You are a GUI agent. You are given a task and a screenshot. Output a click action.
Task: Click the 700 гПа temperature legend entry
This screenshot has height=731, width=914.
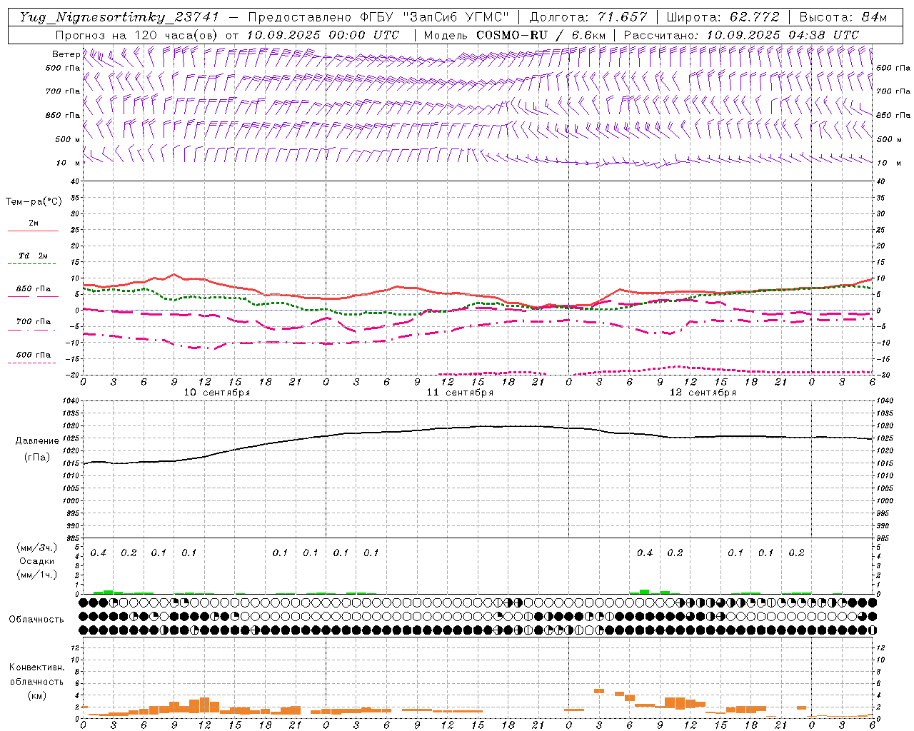pos(33,322)
